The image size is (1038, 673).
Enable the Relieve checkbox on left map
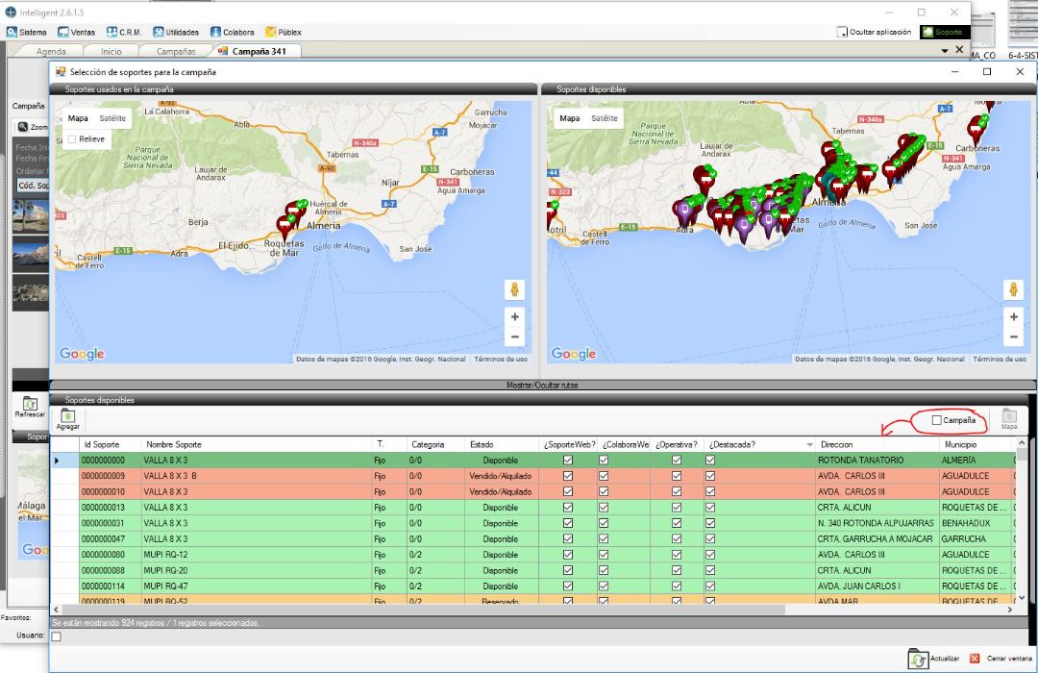tap(72, 139)
